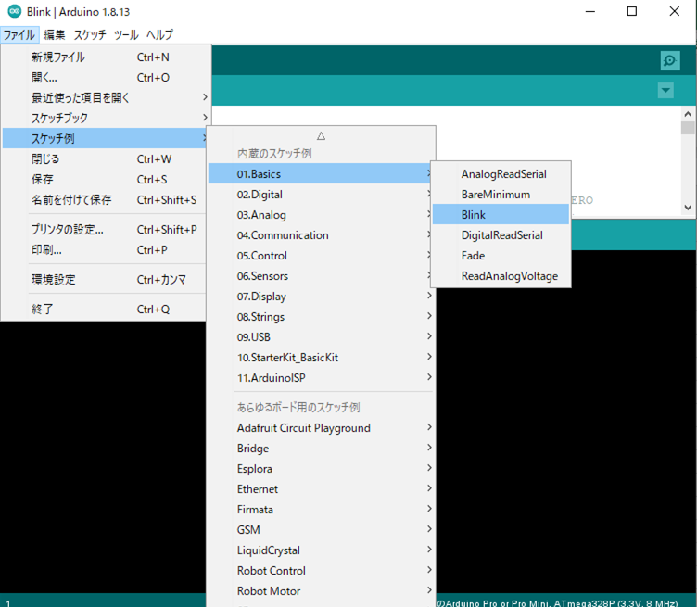Expand 10.StarterKit_BasicKit examples
Viewport: 697px width, 607px height.
click(x=321, y=358)
